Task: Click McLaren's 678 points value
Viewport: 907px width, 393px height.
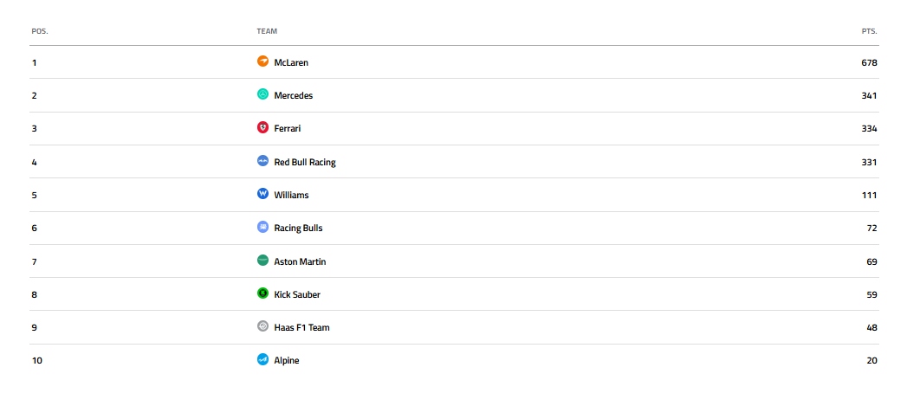Action: tap(869, 62)
